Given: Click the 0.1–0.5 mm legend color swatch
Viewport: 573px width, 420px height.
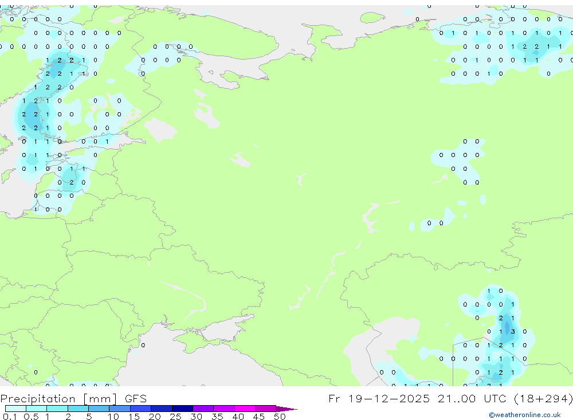Looking at the screenshot, I should [x=15, y=409].
